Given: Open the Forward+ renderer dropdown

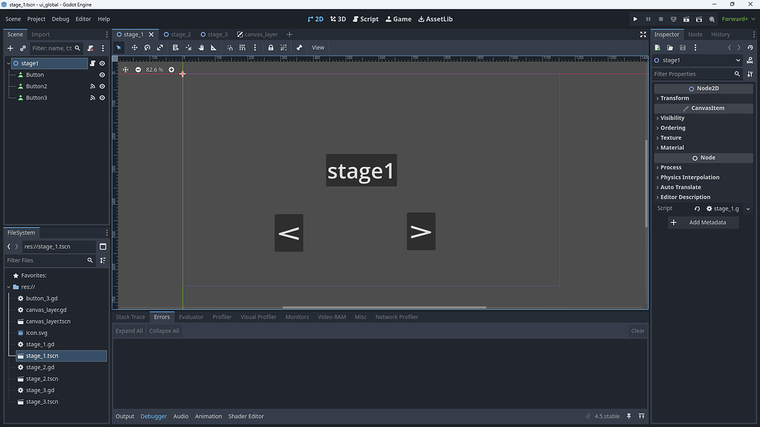Looking at the screenshot, I should pos(738,19).
